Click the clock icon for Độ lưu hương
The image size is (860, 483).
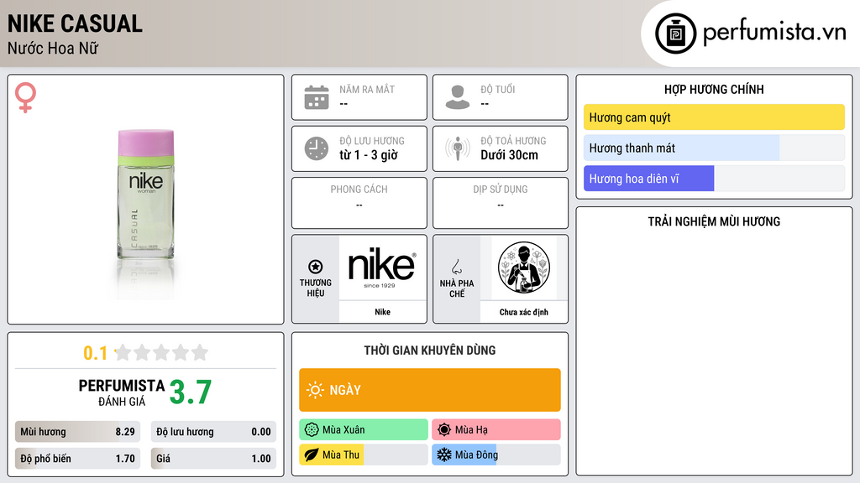317,148
